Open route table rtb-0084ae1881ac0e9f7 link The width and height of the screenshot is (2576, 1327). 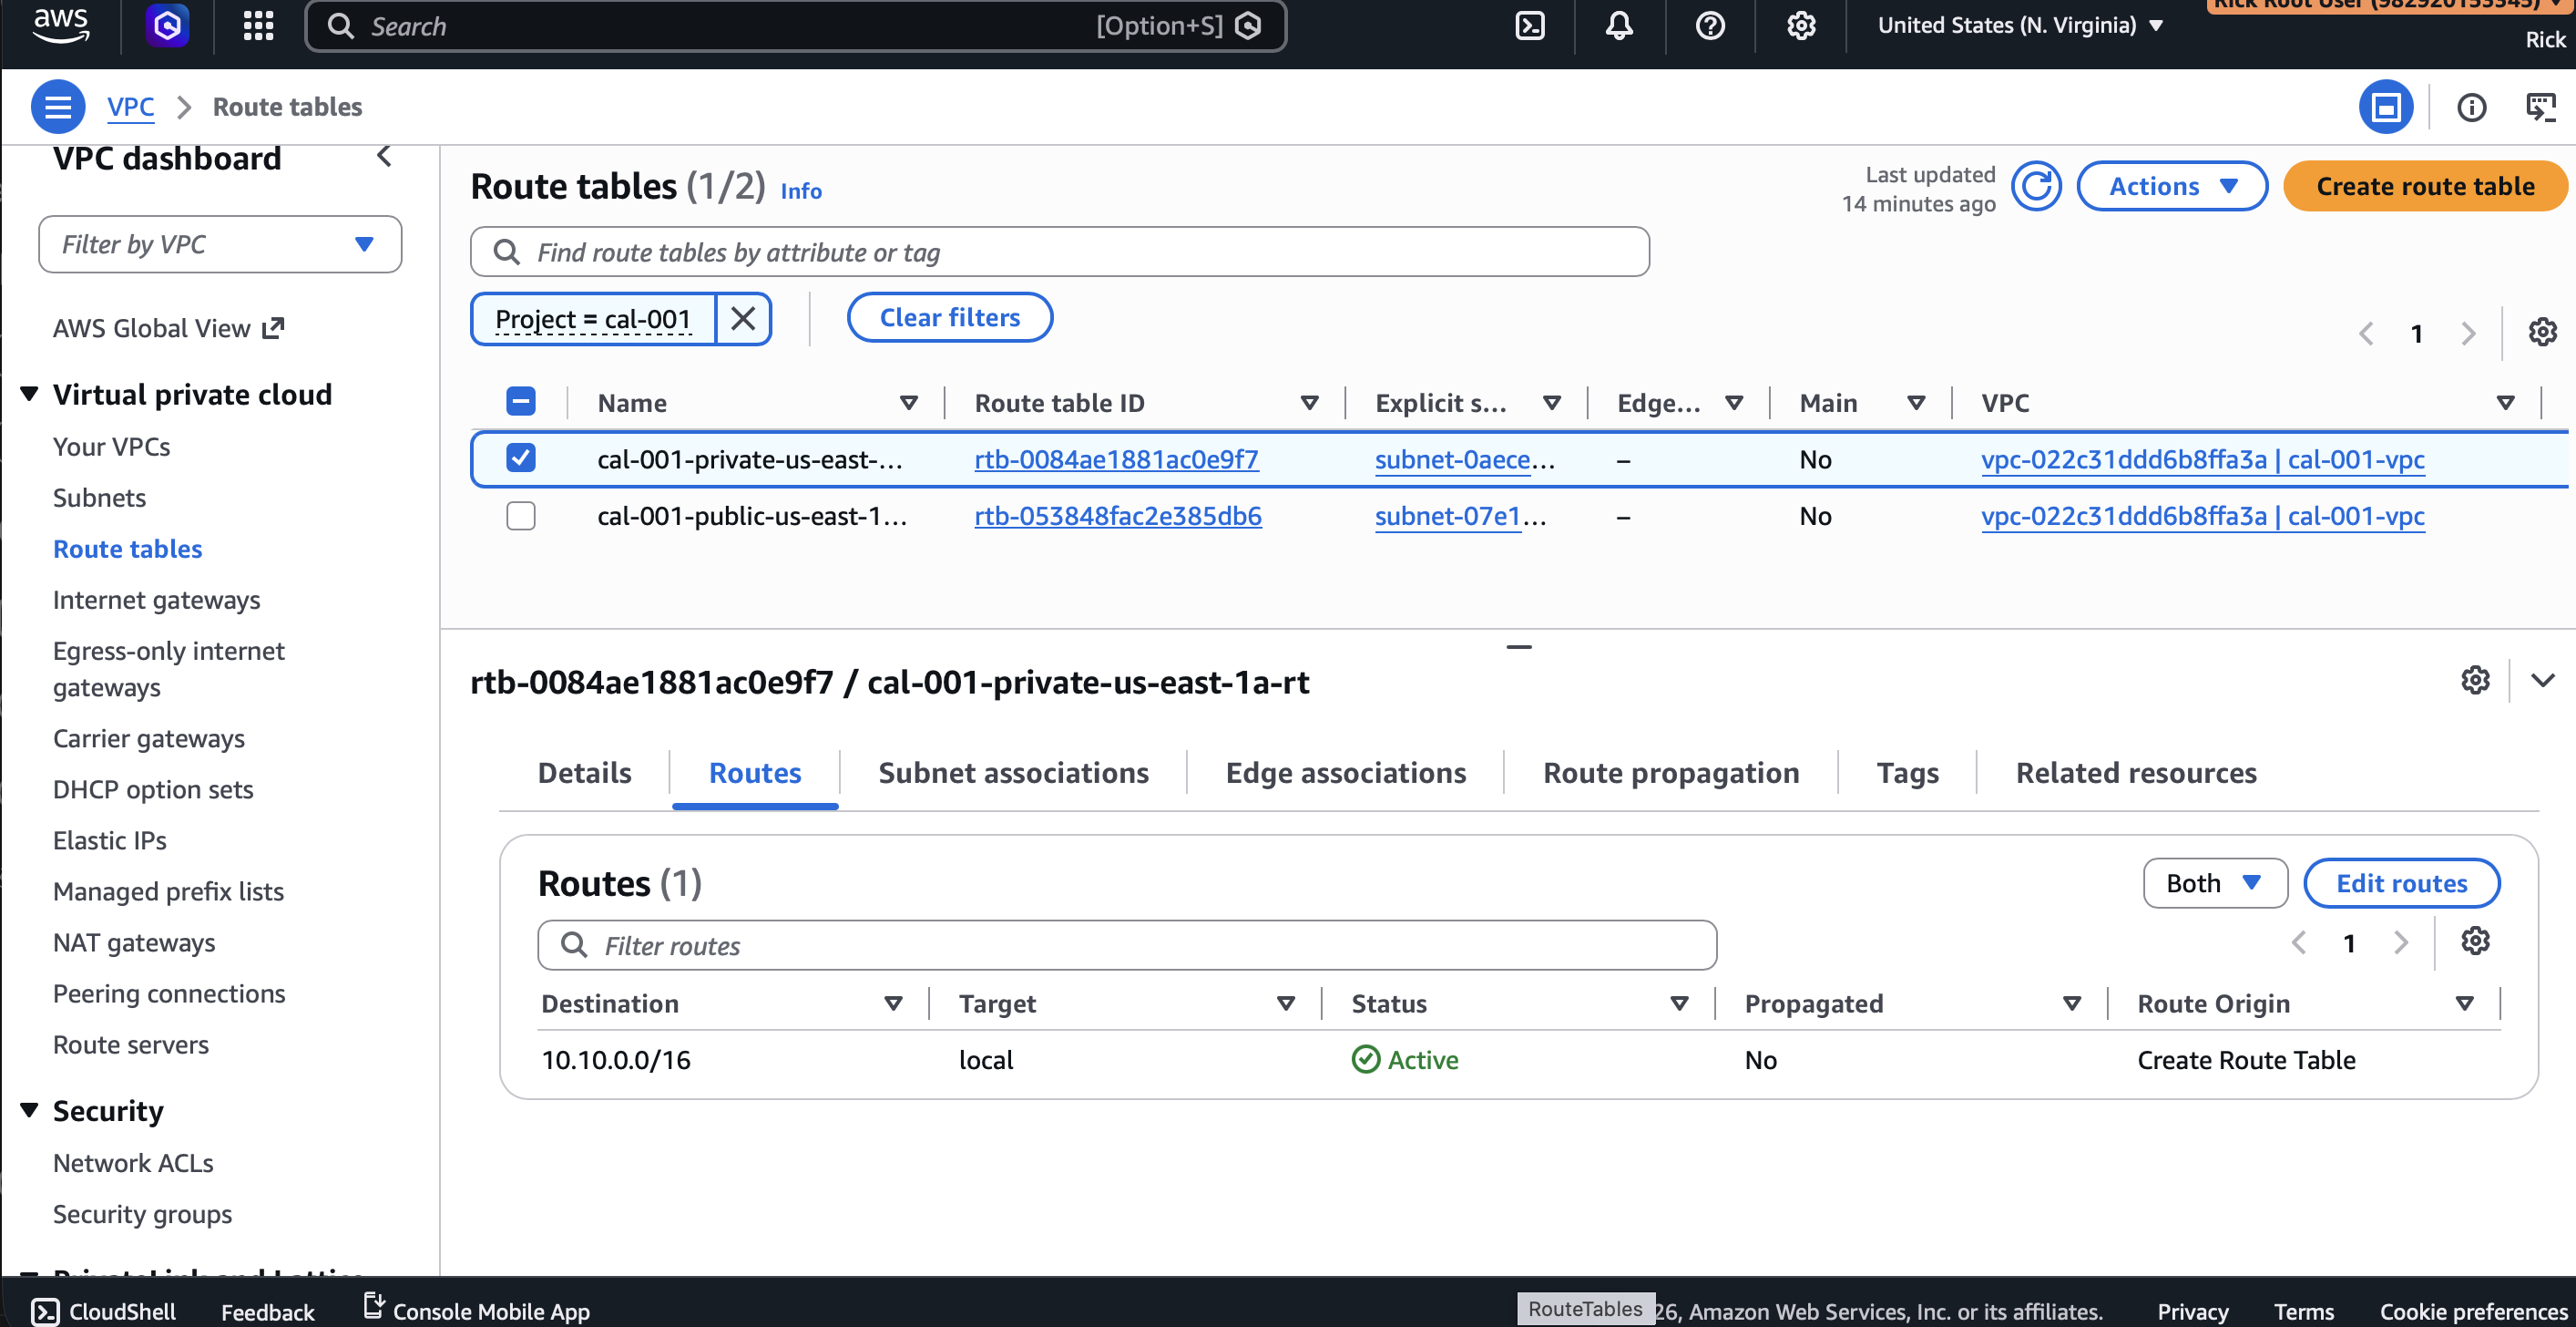pyautogui.click(x=1116, y=459)
